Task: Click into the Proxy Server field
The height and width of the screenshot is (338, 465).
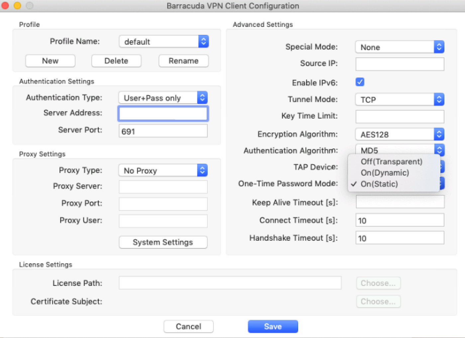Action: coord(163,187)
